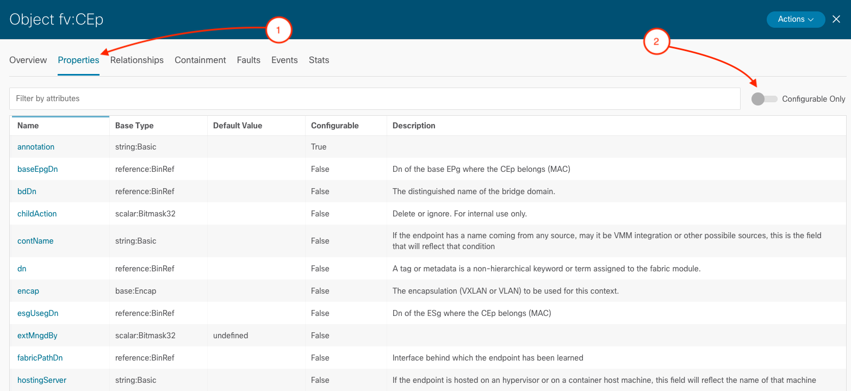Open the bdDn property link
This screenshot has height=391, width=851.
click(27, 191)
